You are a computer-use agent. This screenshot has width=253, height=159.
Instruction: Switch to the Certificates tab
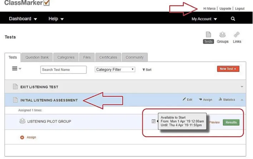pyautogui.click(x=108, y=57)
